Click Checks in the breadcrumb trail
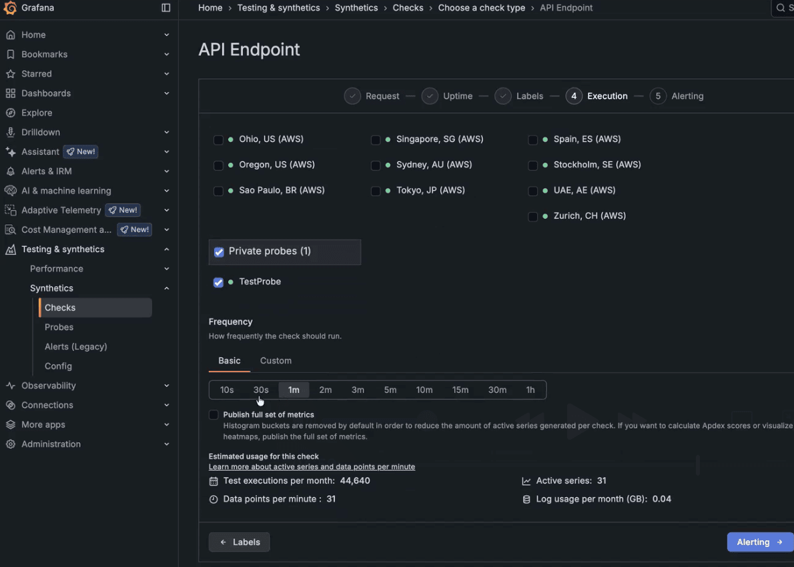 pyautogui.click(x=408, y=7)
